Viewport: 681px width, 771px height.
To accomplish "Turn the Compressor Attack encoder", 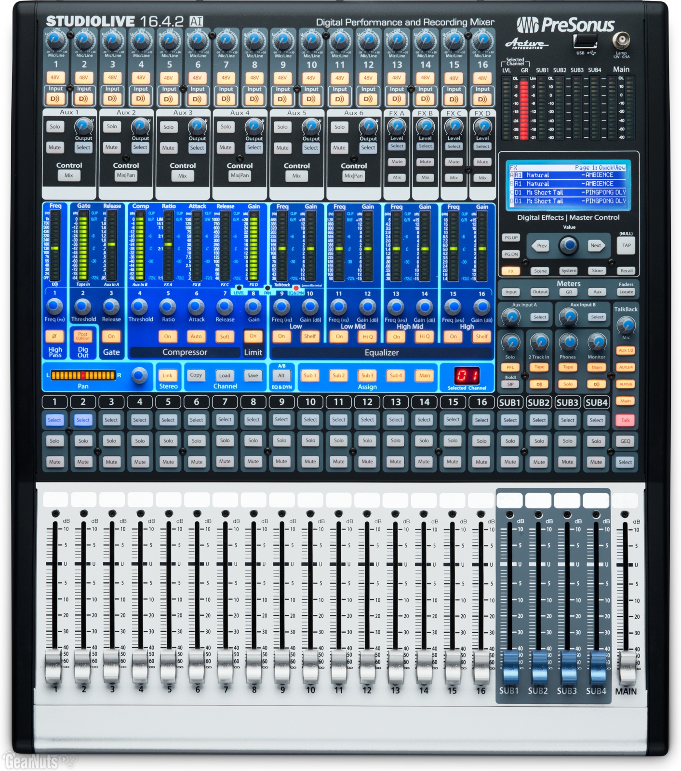I will (196, 306).
